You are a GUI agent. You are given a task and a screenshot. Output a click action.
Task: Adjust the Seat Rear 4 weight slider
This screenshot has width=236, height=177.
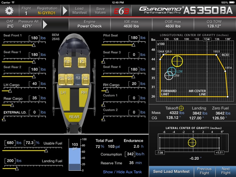(x=133, y=76)
